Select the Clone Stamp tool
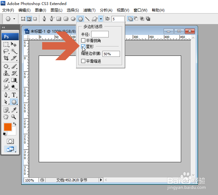Screen dimensions: 218x195 pyautogui.click(x=6, y=73)
